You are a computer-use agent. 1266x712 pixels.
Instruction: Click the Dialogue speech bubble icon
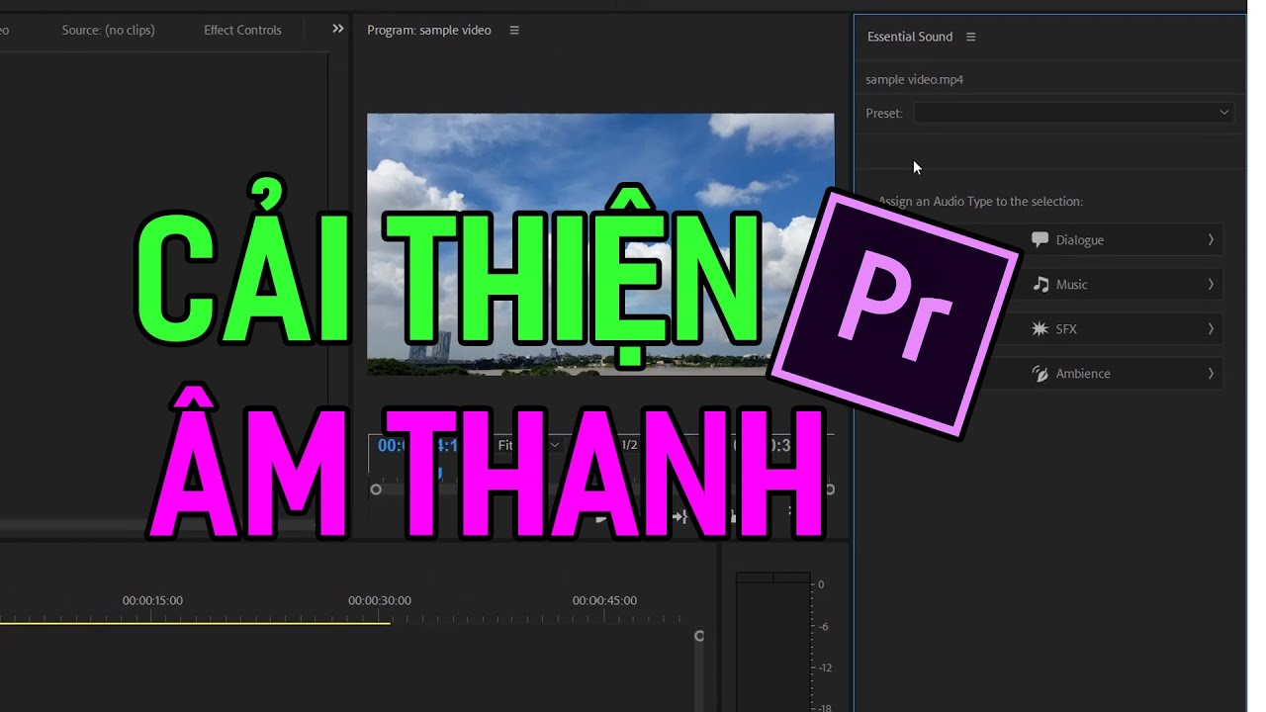[x=1040, y=239]
